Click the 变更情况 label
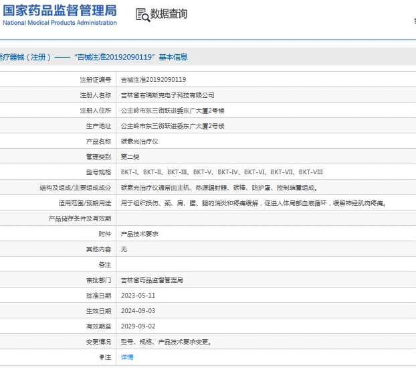The height and width of the screenshot is (370, 416). (98, 342)
